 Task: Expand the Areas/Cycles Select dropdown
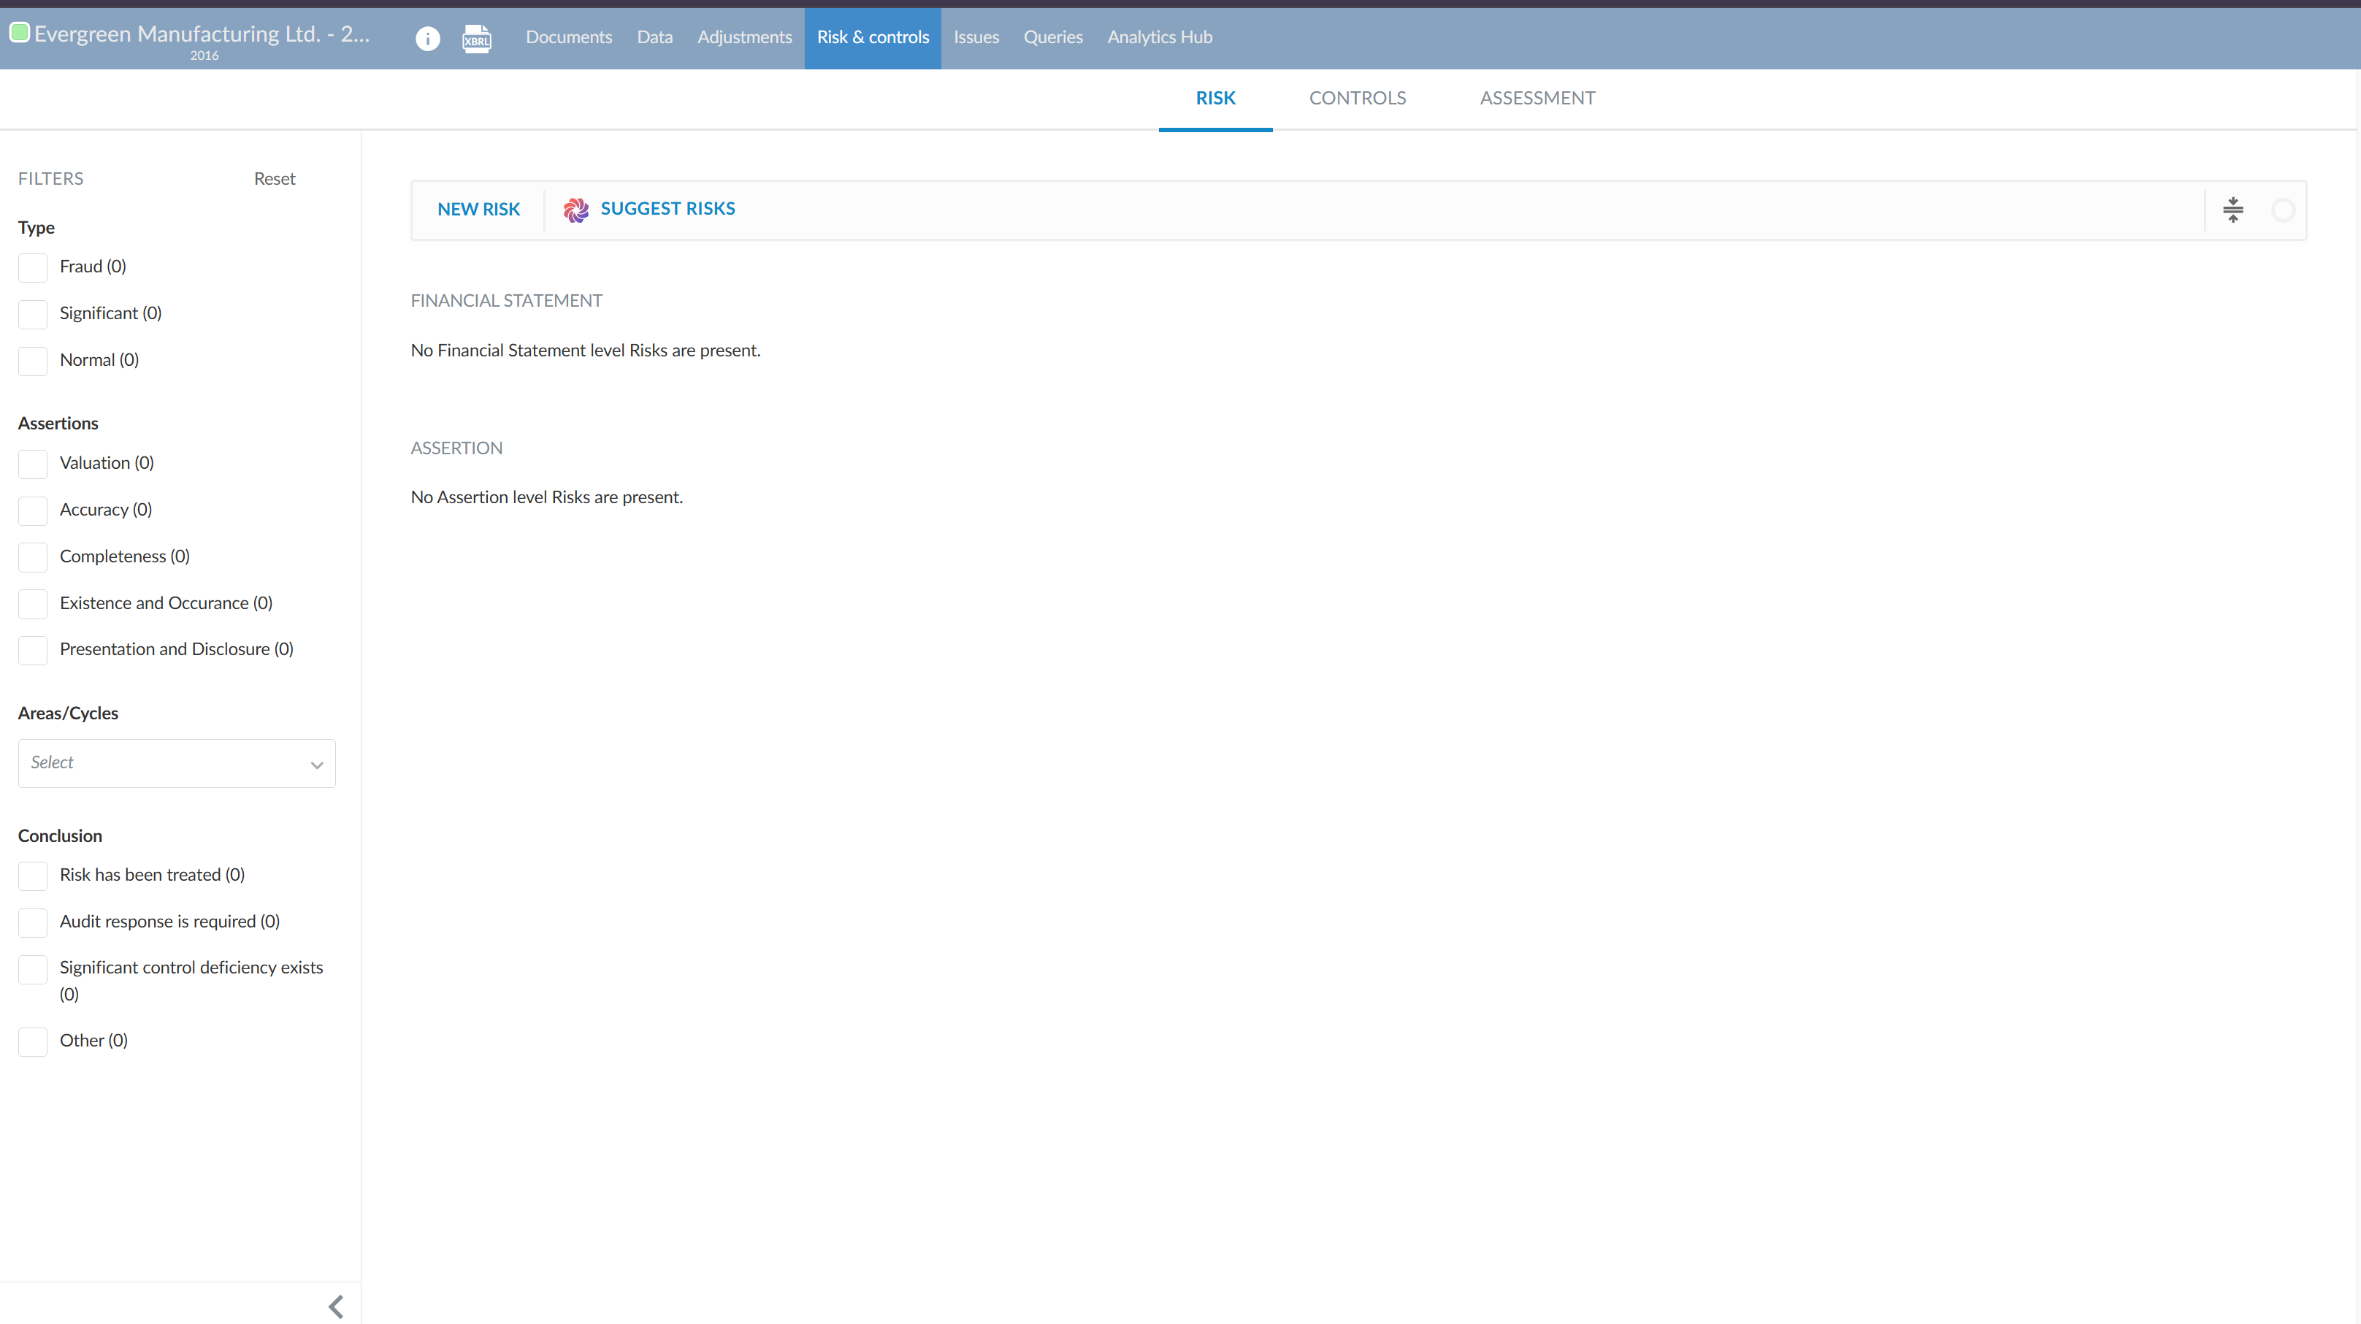coord(177,763)
